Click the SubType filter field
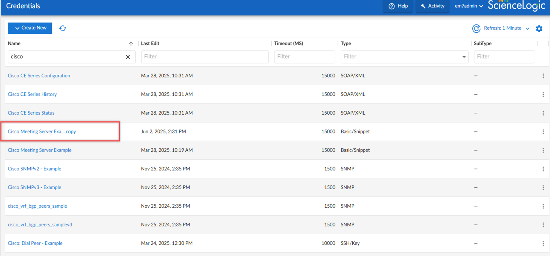Image resolution: width=550 pixels, height=256 pixels. tap(504, 57)
